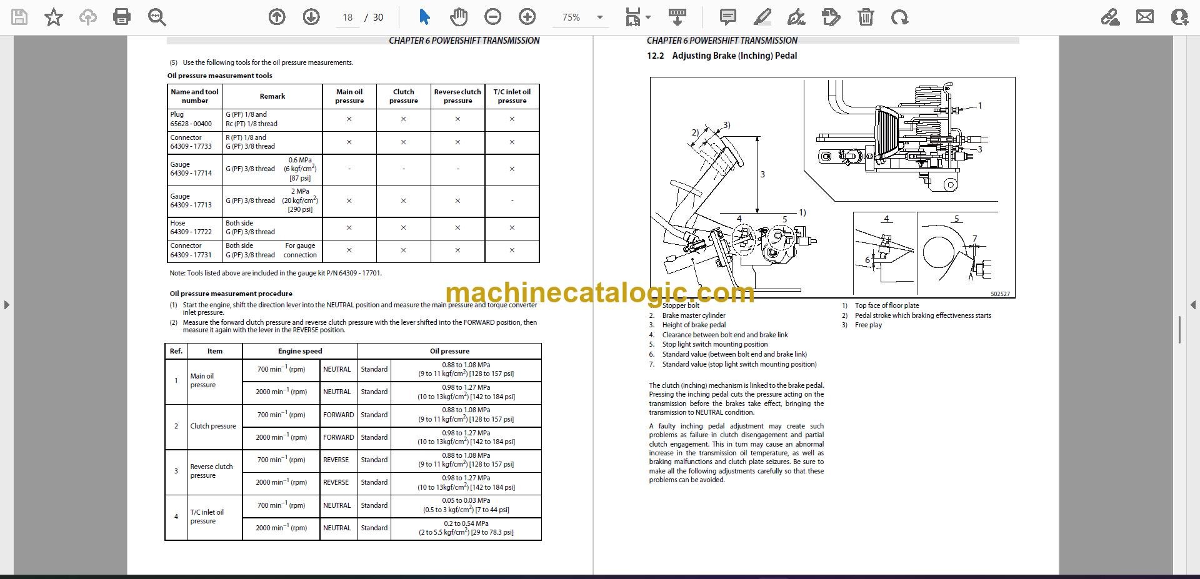Zoom in with the plus button
The width and height of the screenshot is (1200, 579).
(x=527, y=17)
